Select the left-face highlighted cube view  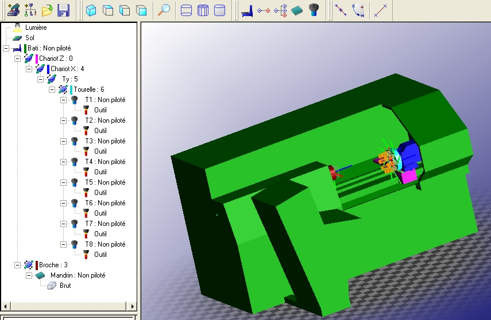pyautogui.click(x=125, y=10)
